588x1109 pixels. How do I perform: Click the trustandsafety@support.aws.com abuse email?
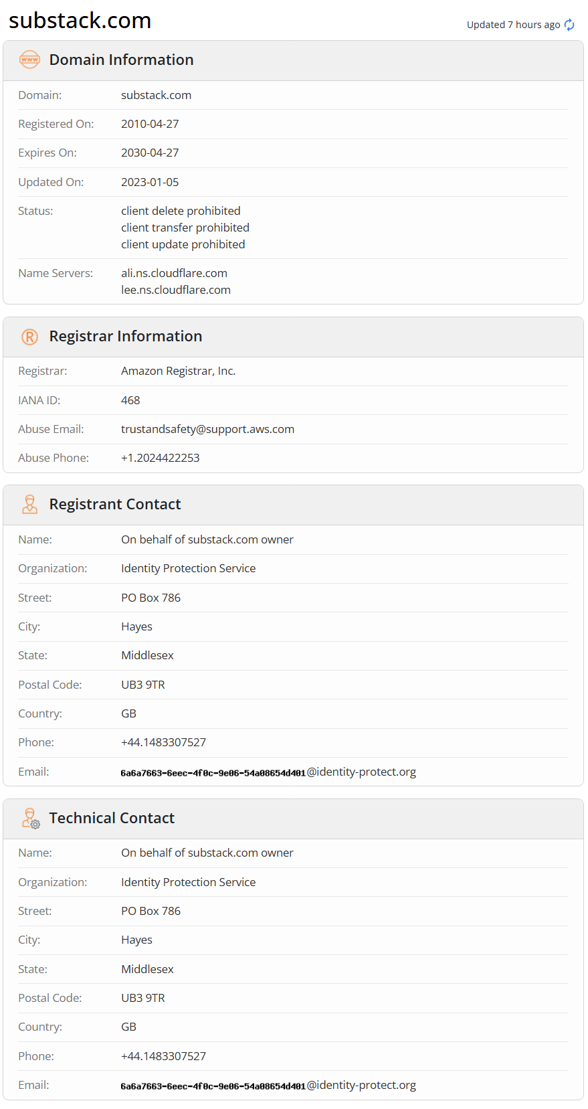(207, 429)
